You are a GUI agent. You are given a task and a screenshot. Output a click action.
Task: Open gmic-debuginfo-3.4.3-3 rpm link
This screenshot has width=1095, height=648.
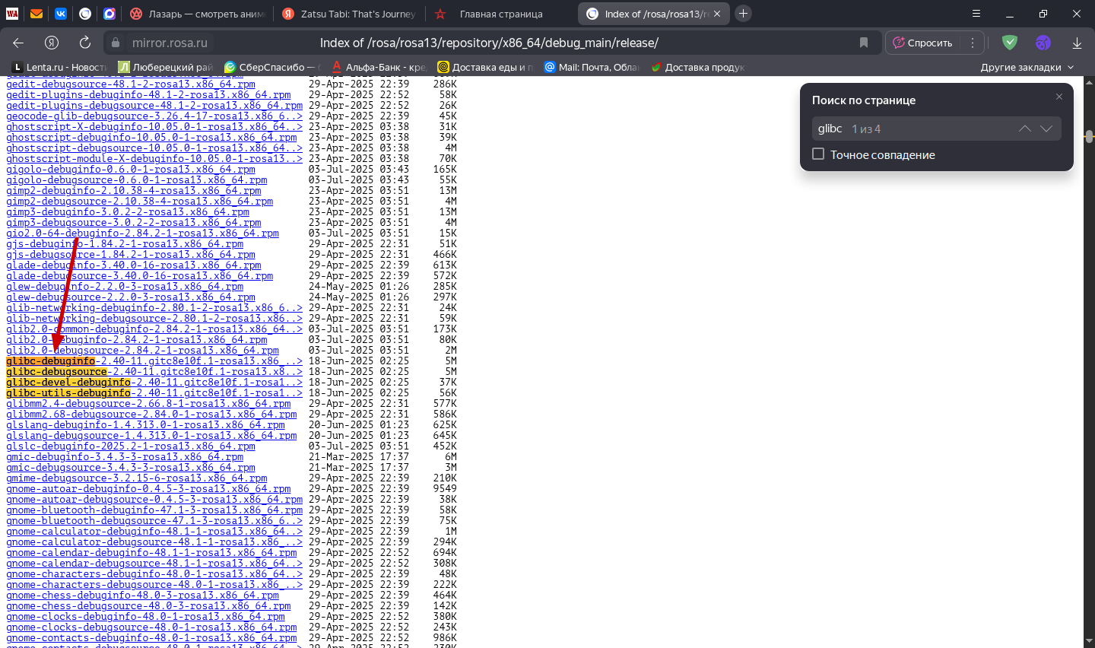tap(125, 457)
